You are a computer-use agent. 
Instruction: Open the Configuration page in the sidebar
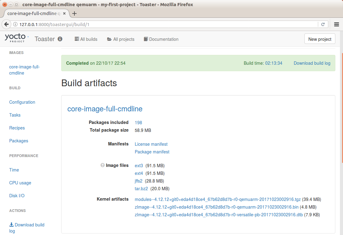point(22,102)
